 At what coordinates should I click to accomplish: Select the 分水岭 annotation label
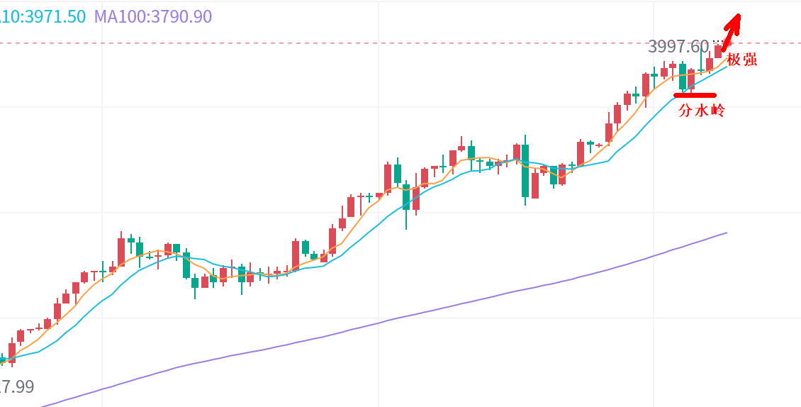click(702, 111)
